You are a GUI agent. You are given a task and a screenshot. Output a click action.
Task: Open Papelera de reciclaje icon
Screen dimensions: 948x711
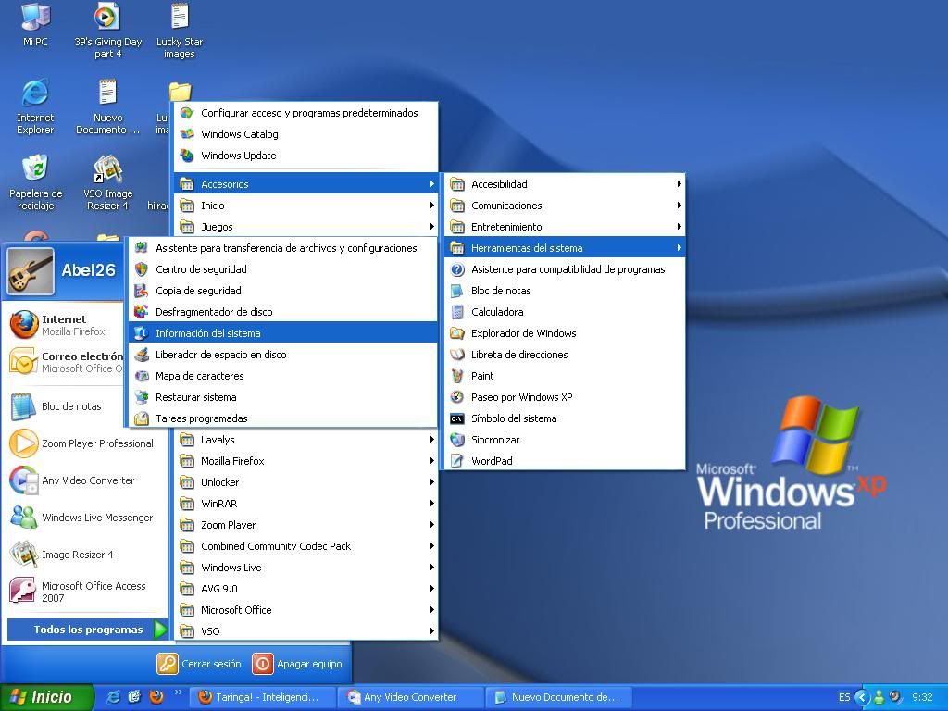[36, 182]
